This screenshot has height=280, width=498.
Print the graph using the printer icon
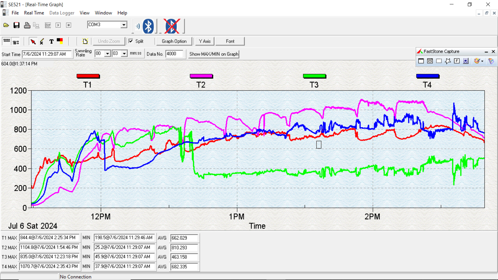[27, 25]
